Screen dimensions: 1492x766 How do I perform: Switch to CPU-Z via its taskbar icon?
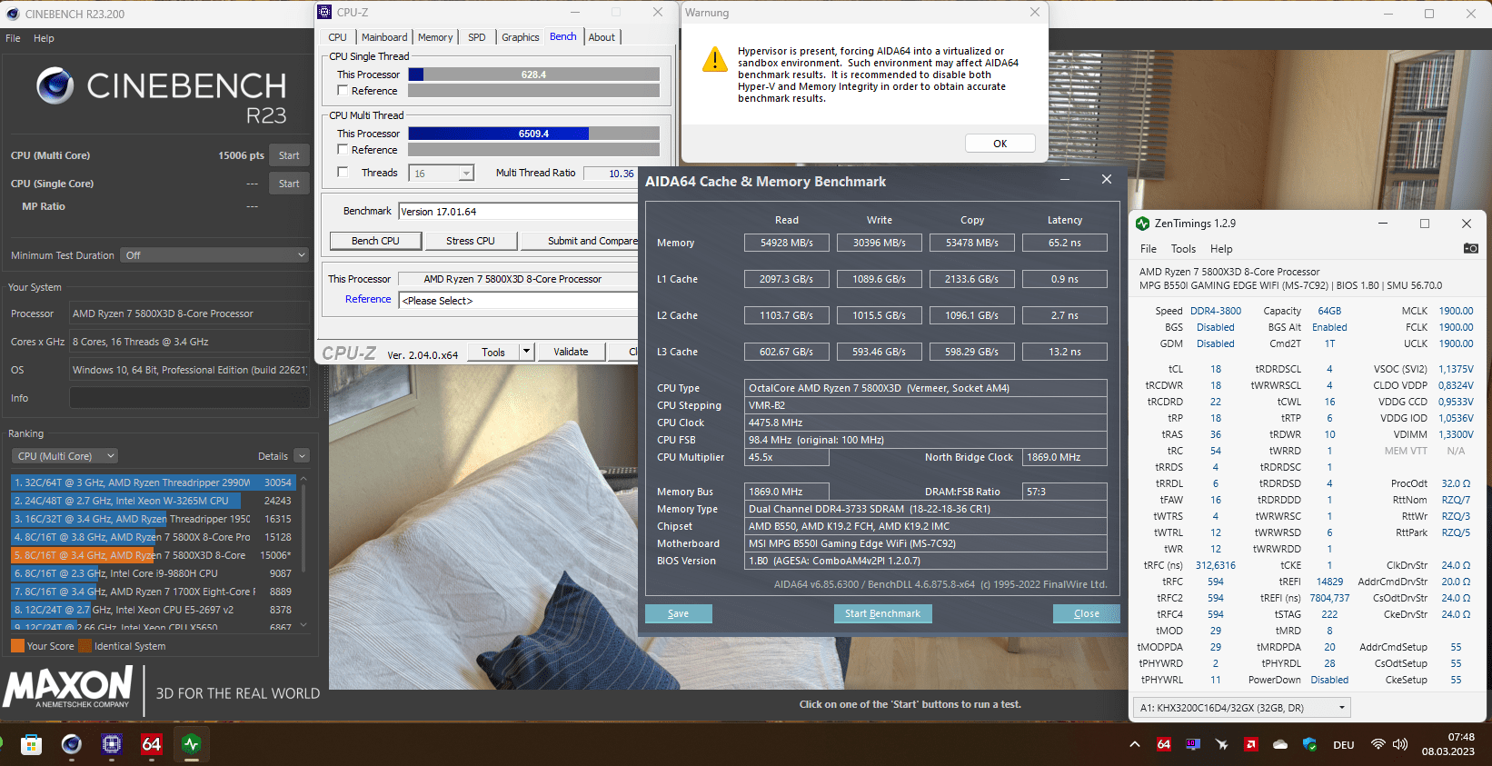(112, 745)
